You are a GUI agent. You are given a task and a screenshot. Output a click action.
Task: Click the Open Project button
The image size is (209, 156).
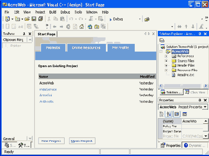tap(82, 141)
